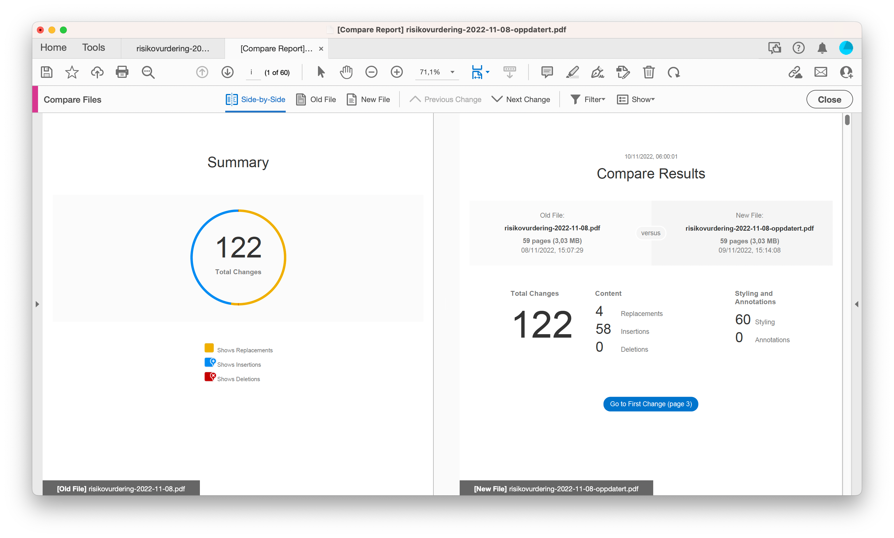
Task: Go to next page arrow
Action: click(228, 72)
